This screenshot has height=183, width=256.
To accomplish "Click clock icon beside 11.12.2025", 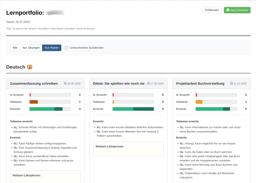I will point(231,83).
